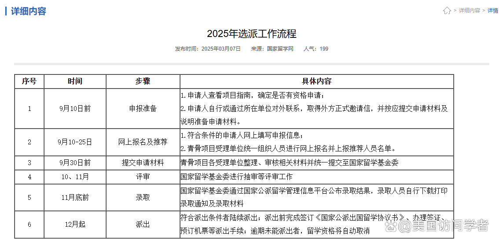Click the page title 2025年选派工作流程
Screen dimensions: 499x243
[251, 34]
